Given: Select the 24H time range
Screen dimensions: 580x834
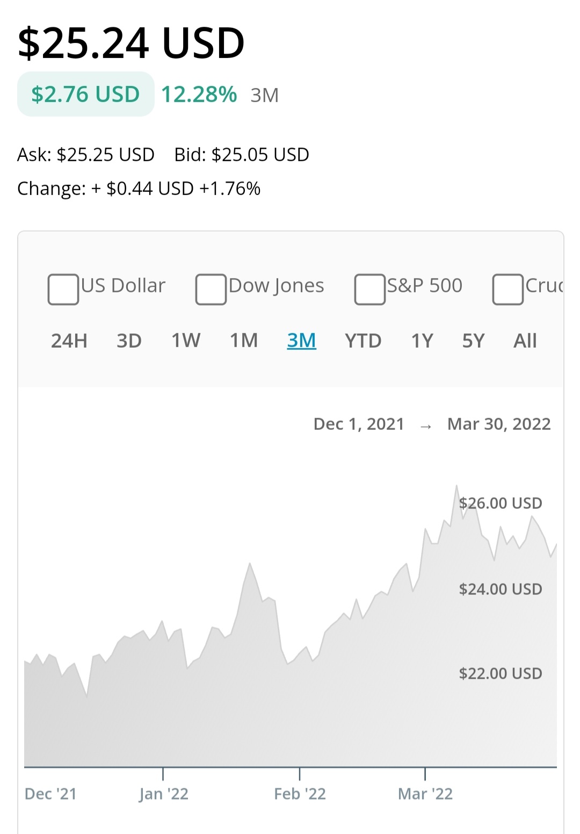Looking at the screenshot, I should click(x=69, y=341).
